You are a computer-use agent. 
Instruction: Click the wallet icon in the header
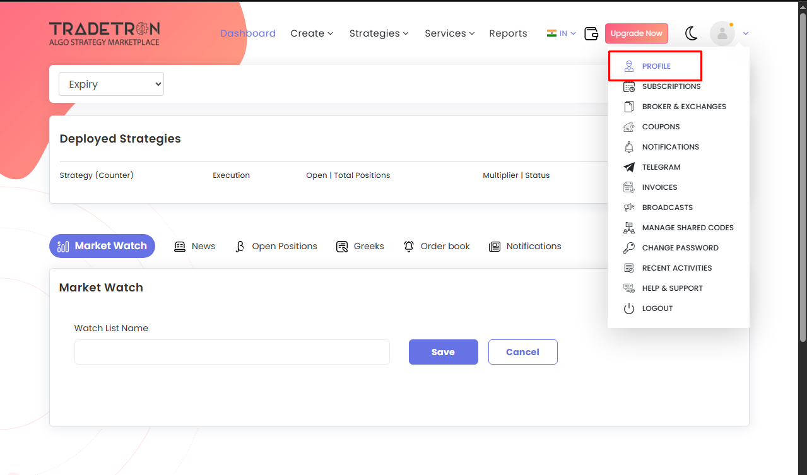point(591,33)
